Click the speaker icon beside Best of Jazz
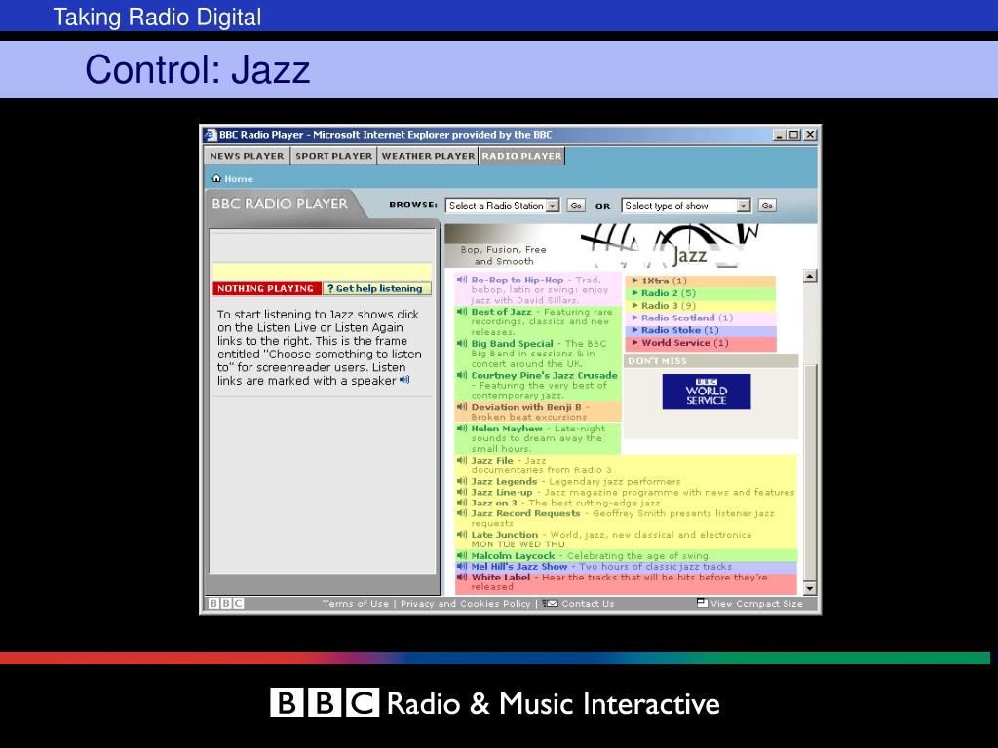 (462, 311)
